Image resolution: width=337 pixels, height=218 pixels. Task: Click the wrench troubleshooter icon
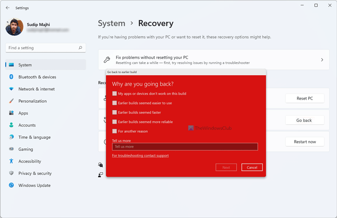pos(107,60)
